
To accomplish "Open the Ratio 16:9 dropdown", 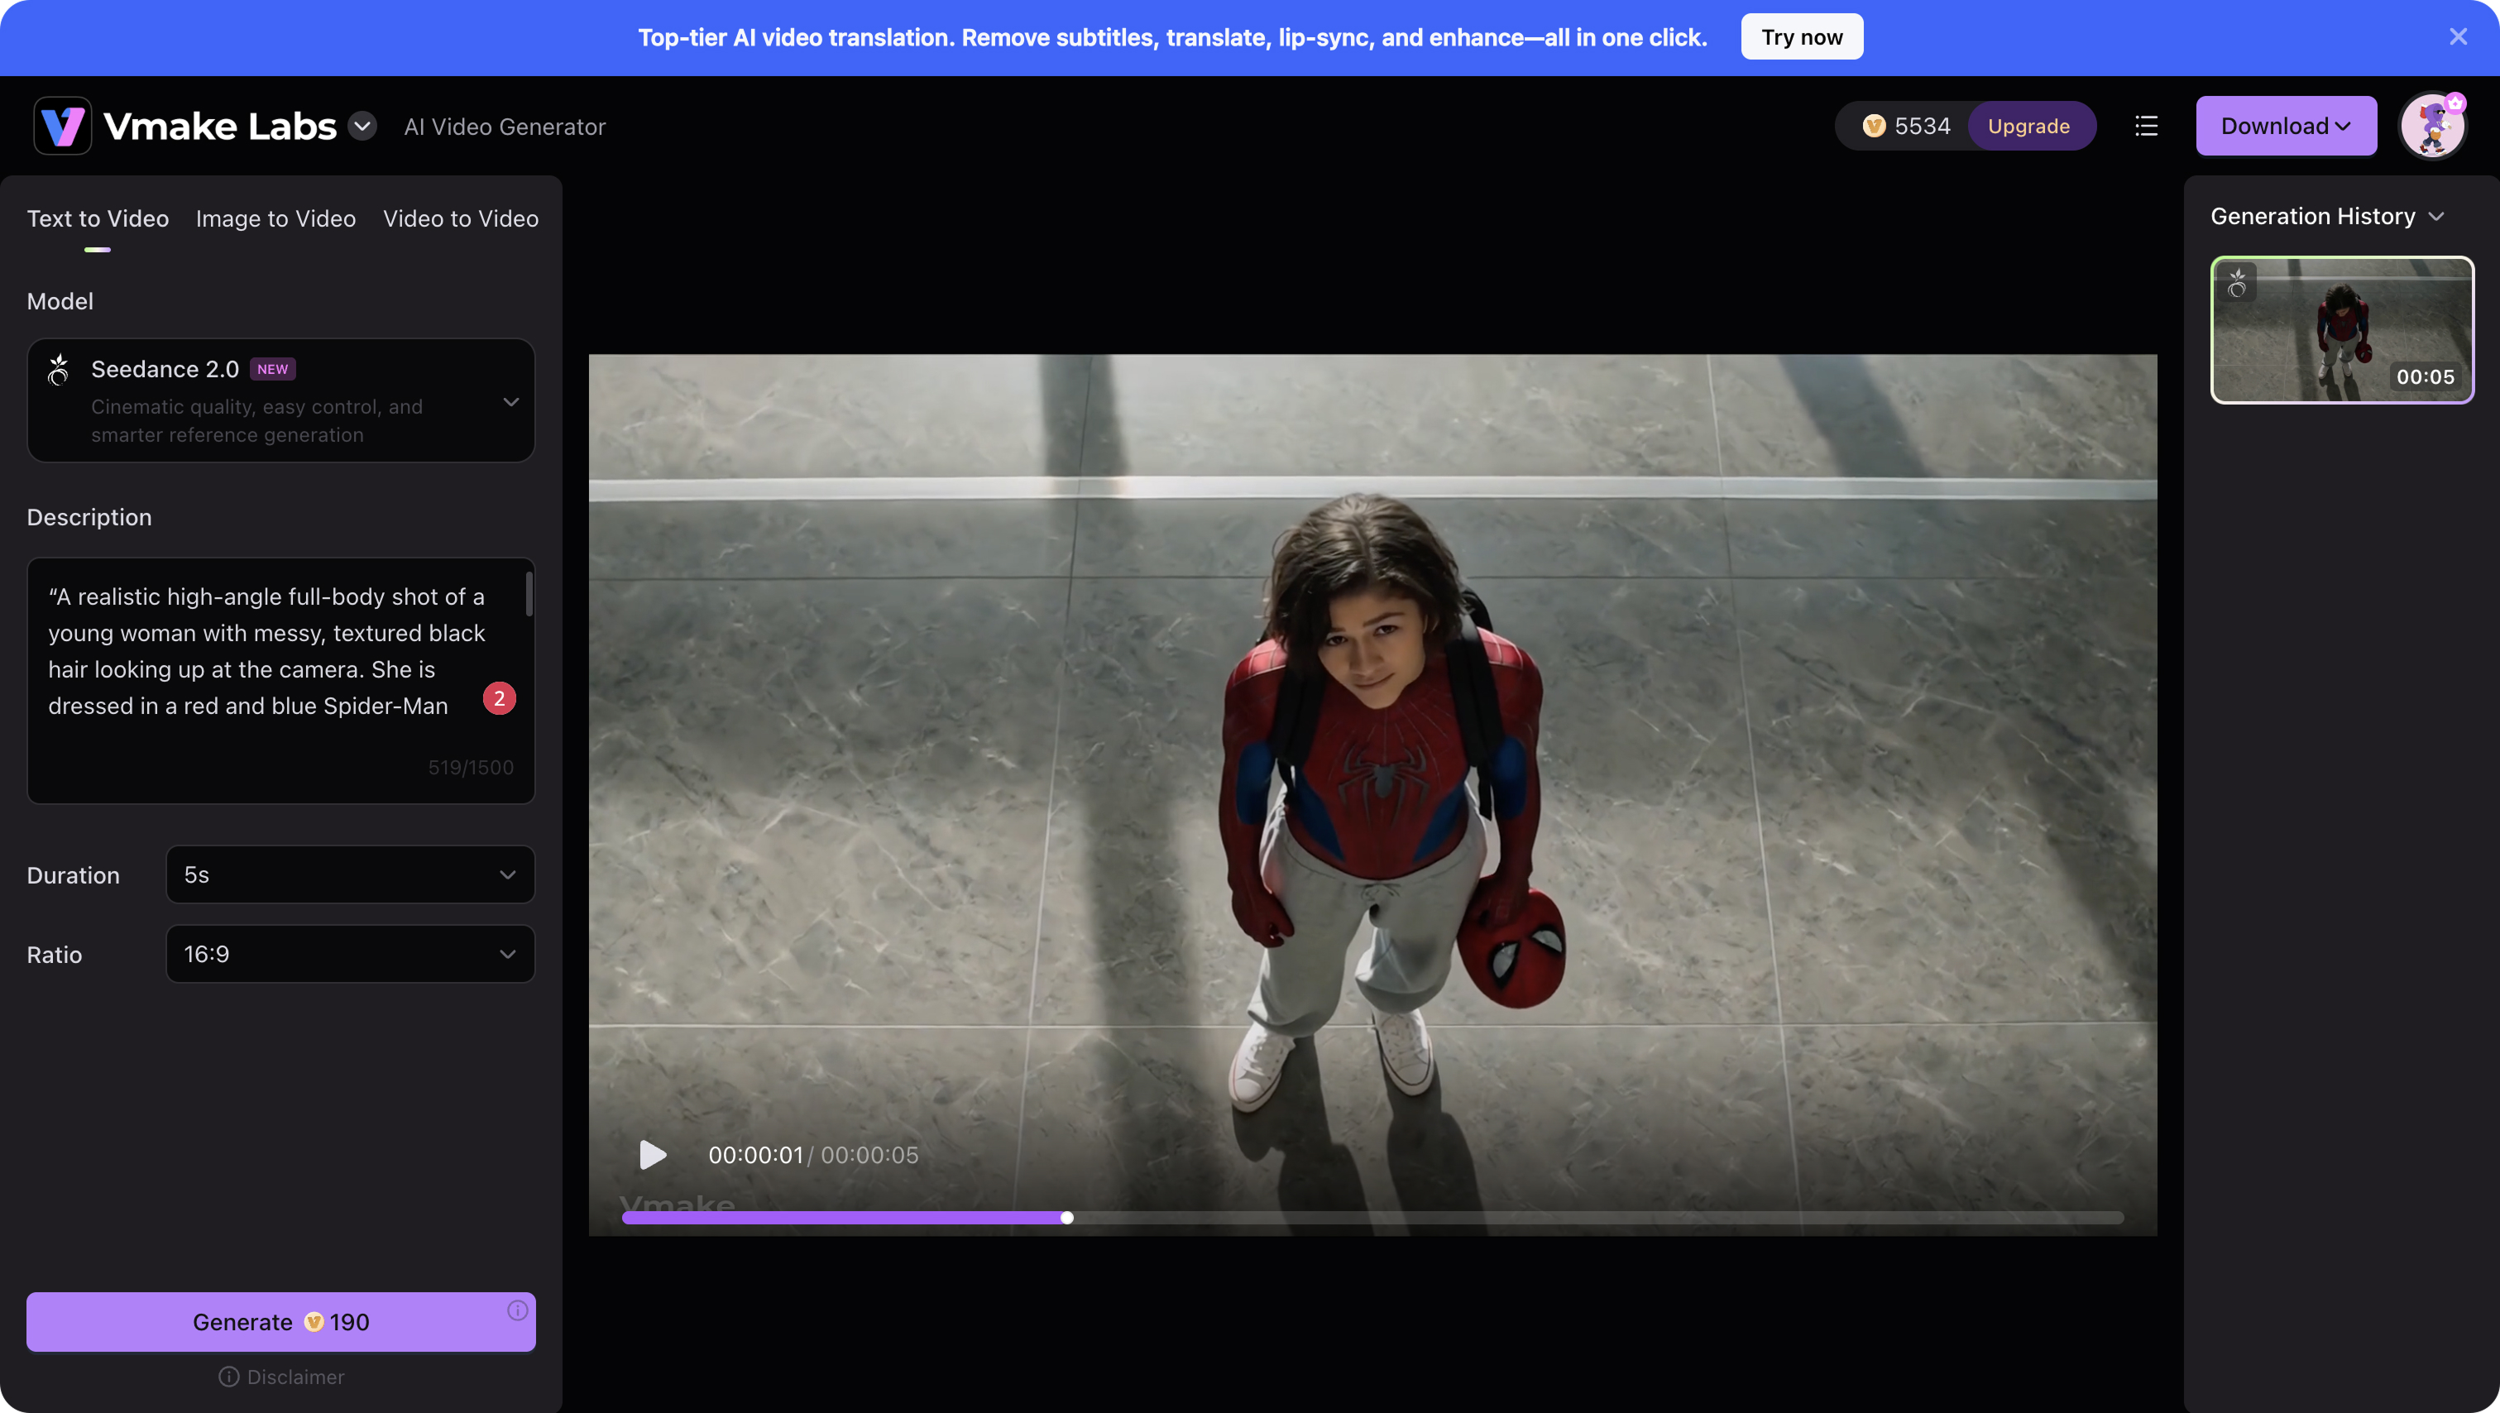I will click(351, 955).
